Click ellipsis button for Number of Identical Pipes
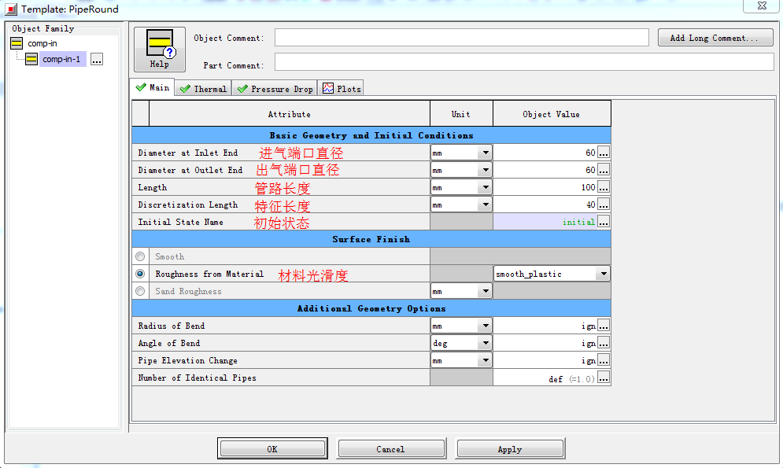This screenshot has width=783, height=468. coord(604,378)
